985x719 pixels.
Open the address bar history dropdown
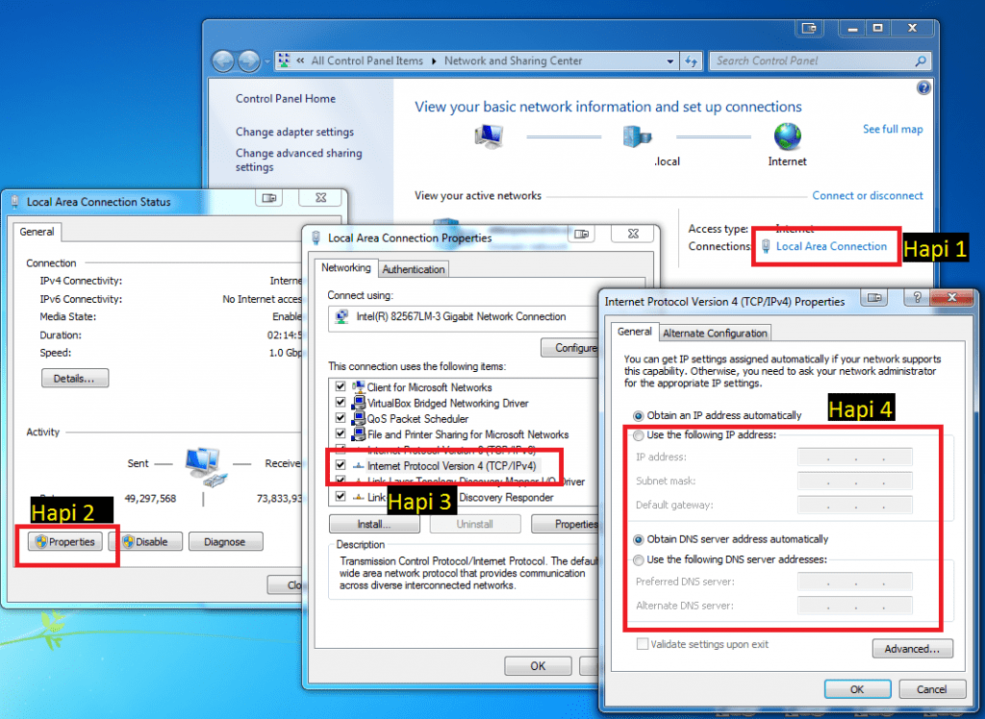(670, 61)
